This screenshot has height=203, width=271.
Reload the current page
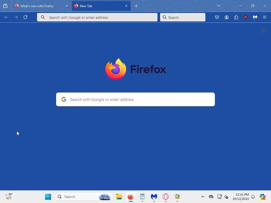click(x=25, y=17)
